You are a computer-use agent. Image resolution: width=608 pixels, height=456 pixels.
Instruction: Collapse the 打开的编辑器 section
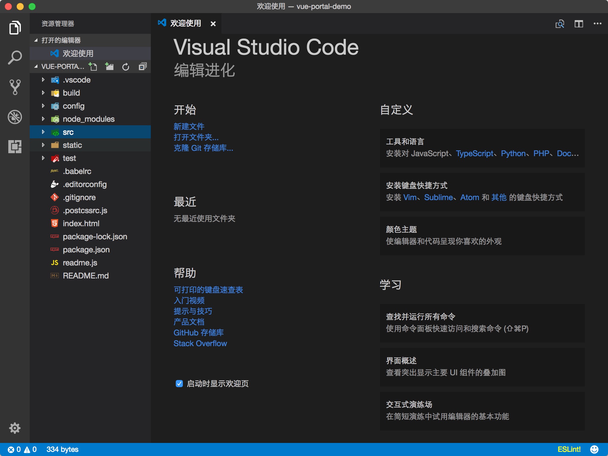[x=36, y=40]
